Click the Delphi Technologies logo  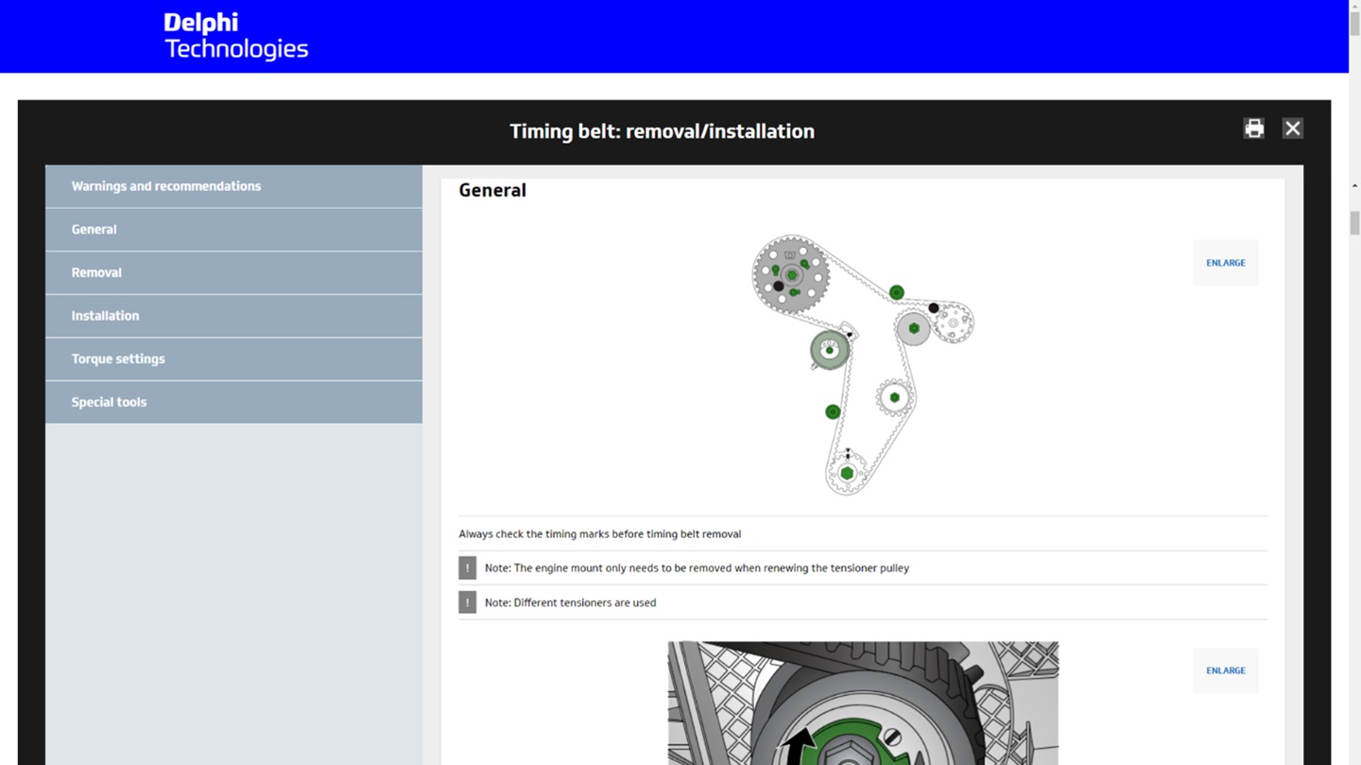tap(235, 36)
